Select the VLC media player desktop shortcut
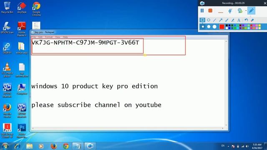Viewport: 267px width, 150px height. (x=7, y=70)
